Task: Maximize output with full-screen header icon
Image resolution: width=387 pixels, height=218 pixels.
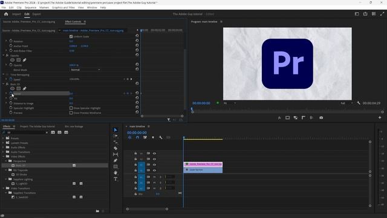Action: (x=382, y=14)
